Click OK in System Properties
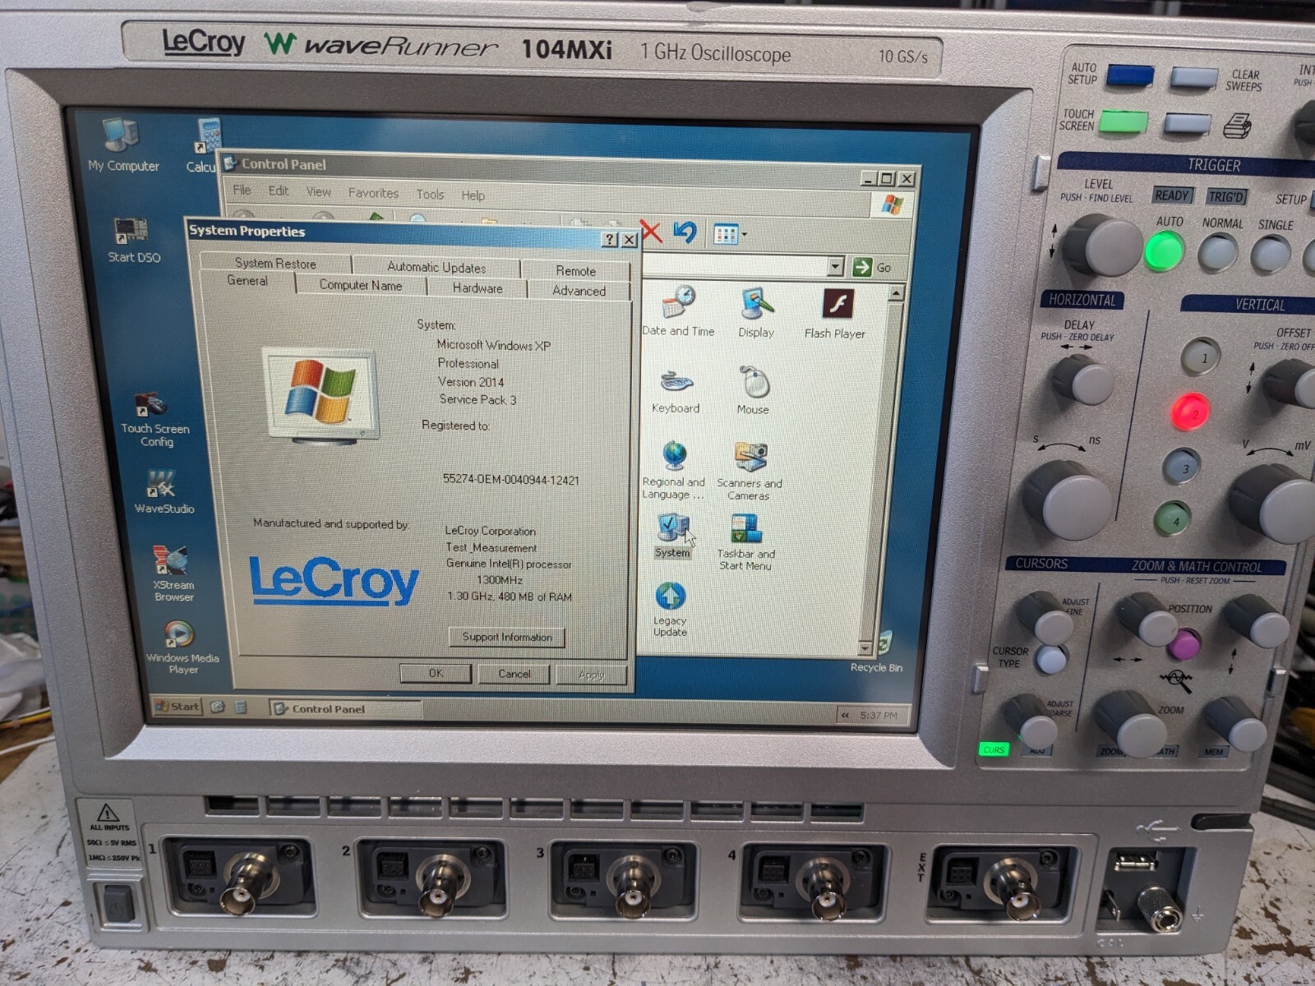 pos(436,673)
